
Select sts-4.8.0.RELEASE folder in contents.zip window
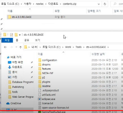pos(65,17)
